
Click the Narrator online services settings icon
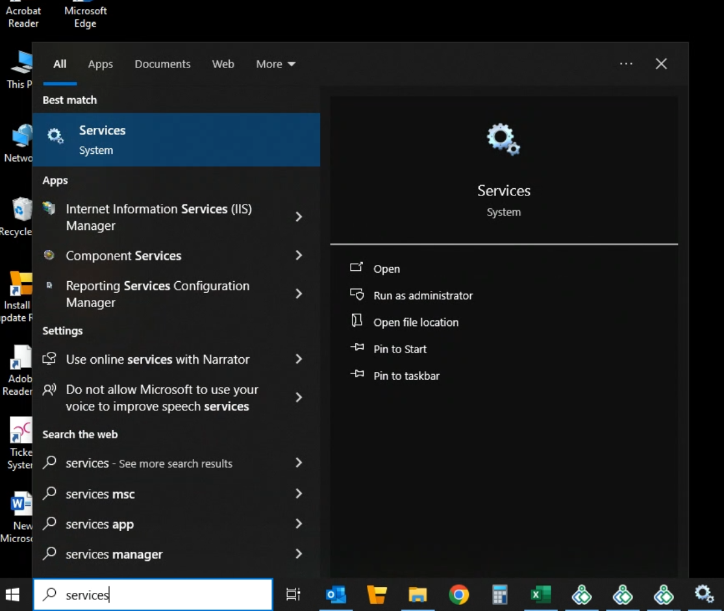(49, 358)
